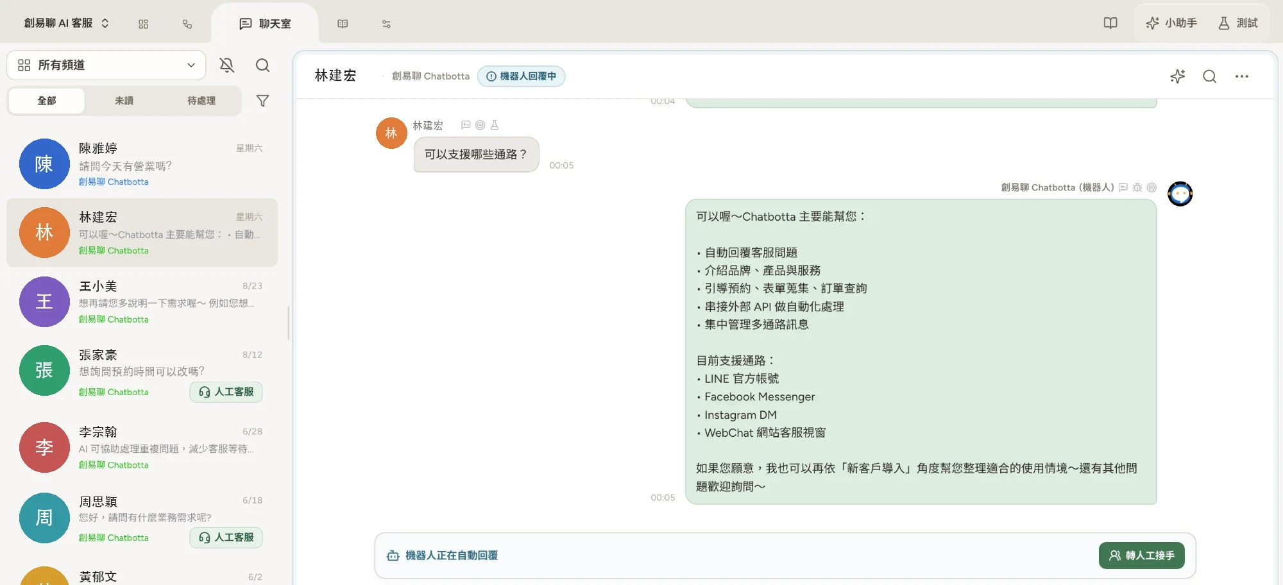Click 創易聊 Chatbotta channel under 陳雅婷
This screenshot has height=585, width=1283.
point(114,182)
